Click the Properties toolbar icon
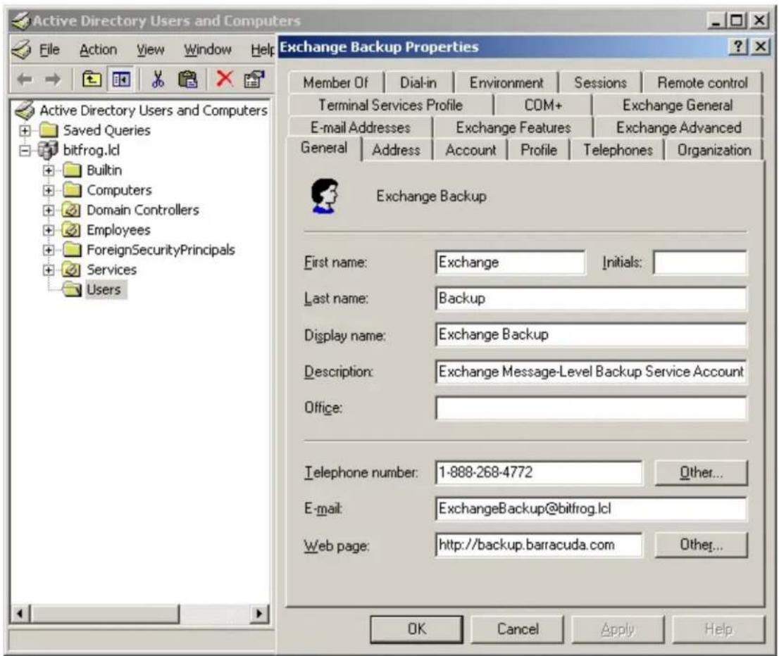Screen dimensions: 779x656 coord(254,79)
